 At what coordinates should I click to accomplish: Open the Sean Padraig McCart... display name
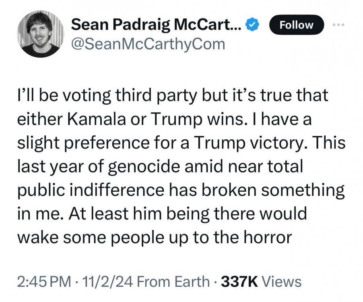[157, 25]
